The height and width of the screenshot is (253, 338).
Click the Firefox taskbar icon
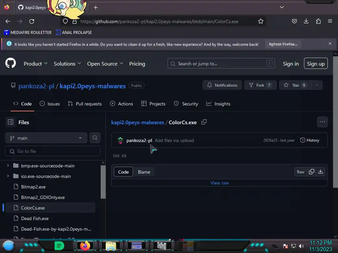pyautogui.click(x=85, y=246)
